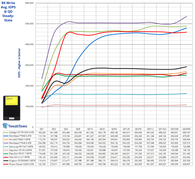The width and height of the screenshot is (195, 179).
Task: Select the 'Solidigm D7-PS1030 6.4TB' legend label
Action: pos(21,132)
